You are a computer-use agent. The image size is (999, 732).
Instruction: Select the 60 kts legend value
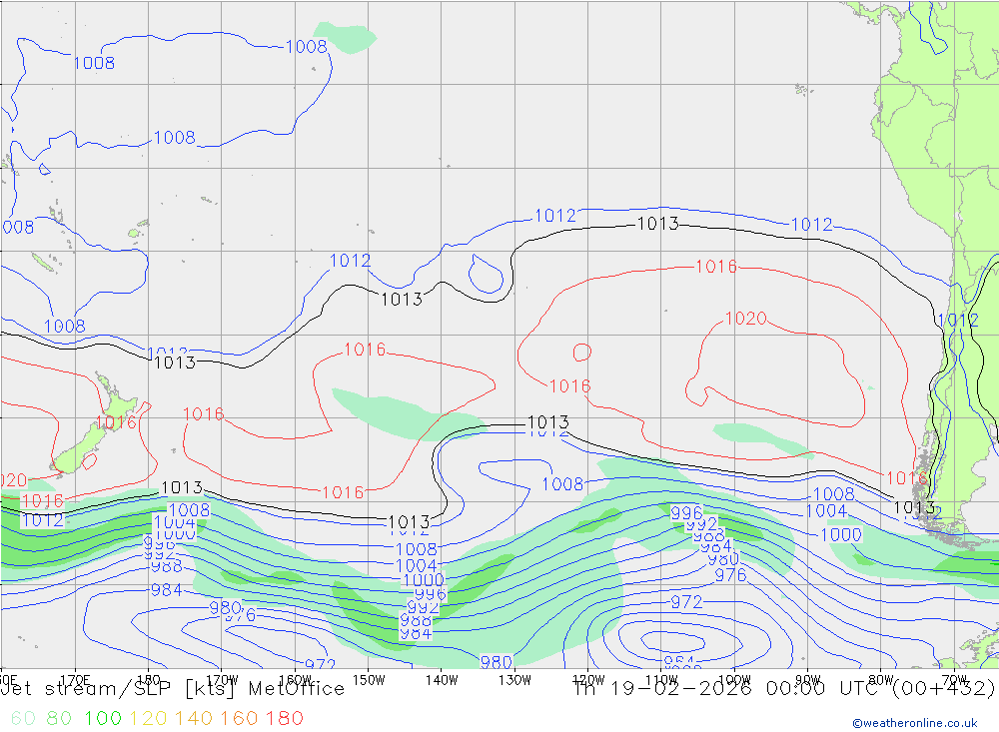[x=24, y=719]
